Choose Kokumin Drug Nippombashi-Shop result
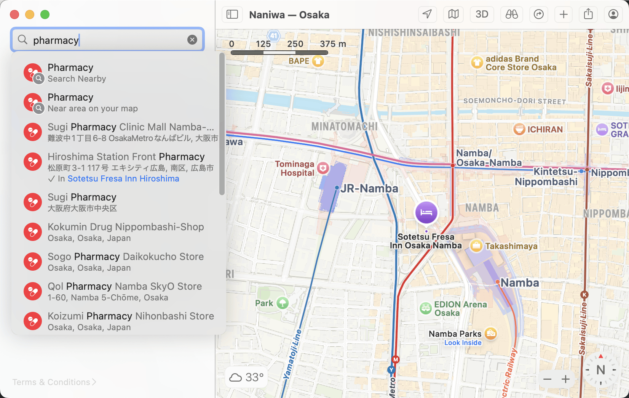 [x=118, y=232]
